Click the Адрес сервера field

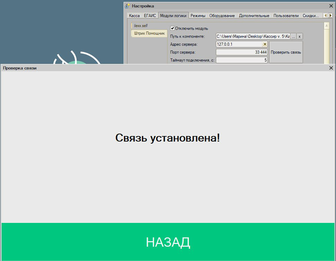click(x=239, y=44)
